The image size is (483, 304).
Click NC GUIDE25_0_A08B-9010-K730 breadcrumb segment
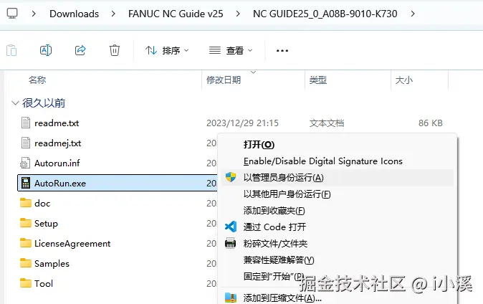(x=325, y=14)
